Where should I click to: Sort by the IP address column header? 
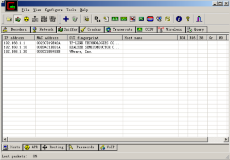(x=19, y=38)
